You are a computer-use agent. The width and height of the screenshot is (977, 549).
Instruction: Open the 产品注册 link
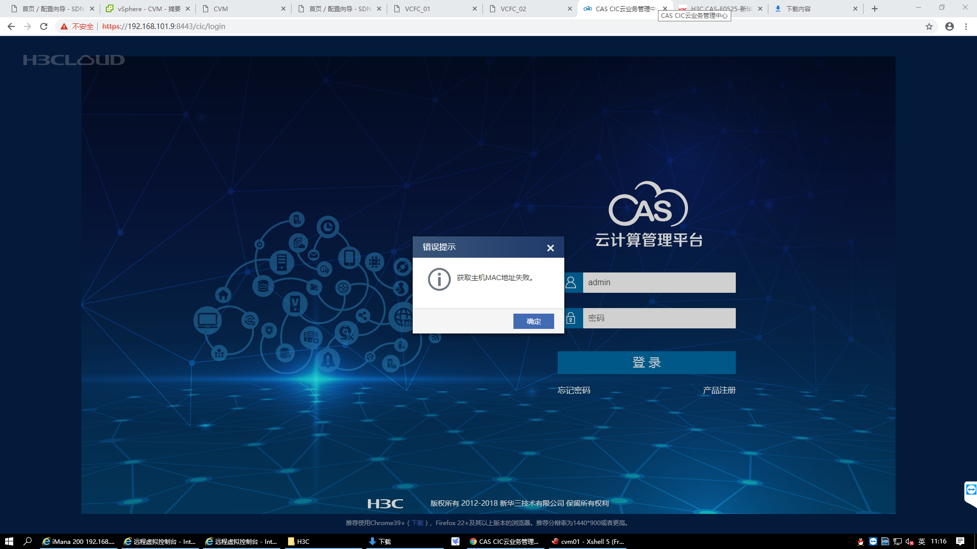pyautogui.click(x=719, y=390)
